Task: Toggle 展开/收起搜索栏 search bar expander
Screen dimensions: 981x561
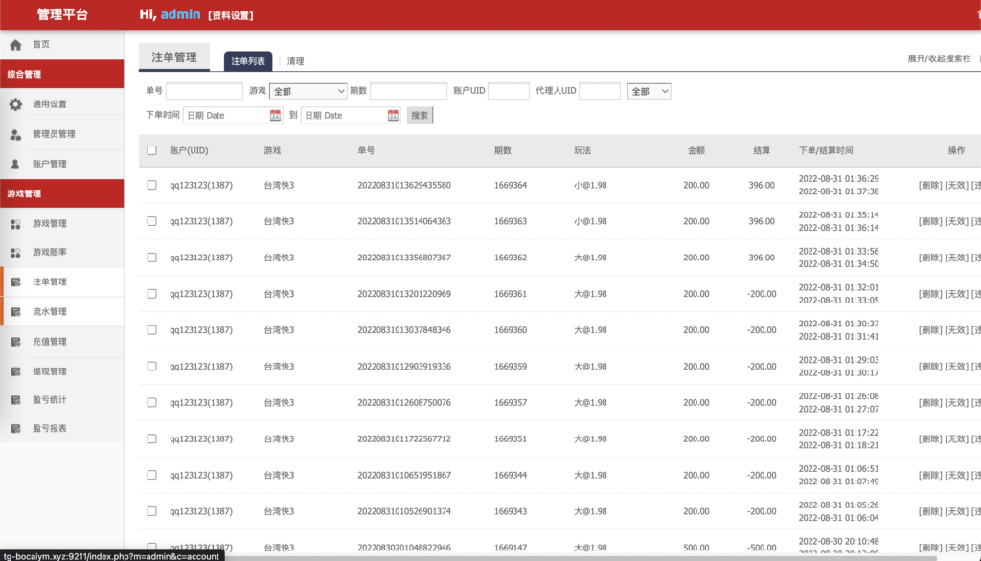Action: (x=938, y=59)
